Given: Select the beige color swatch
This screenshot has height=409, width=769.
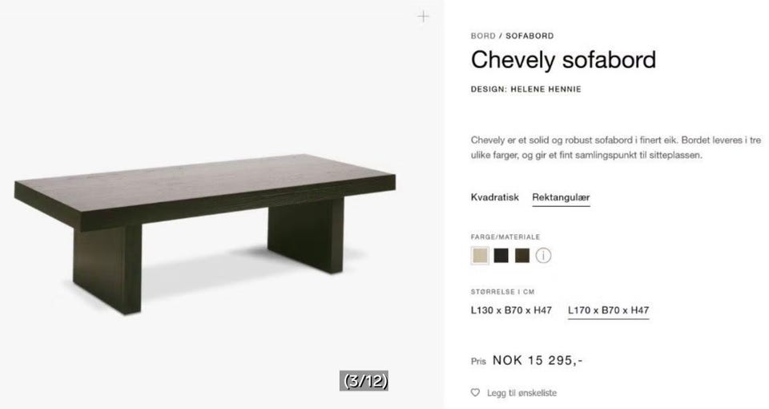Looking at the screenshot, I should click(x=480, y=256).
